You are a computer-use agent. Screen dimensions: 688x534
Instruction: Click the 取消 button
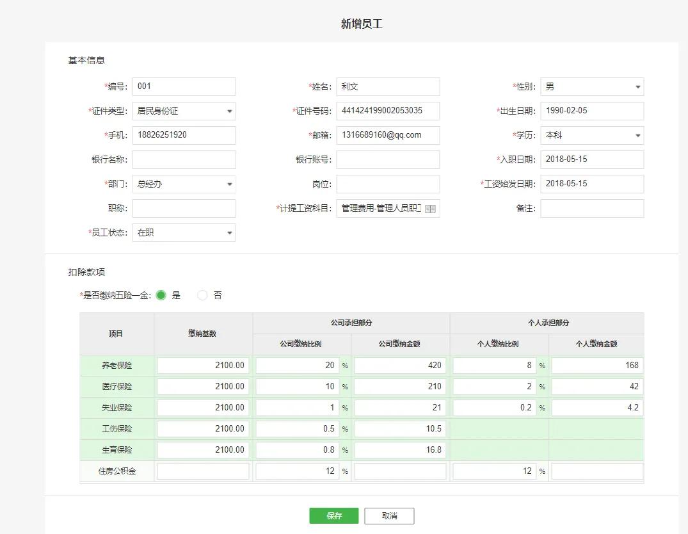[x=388, y=515]
